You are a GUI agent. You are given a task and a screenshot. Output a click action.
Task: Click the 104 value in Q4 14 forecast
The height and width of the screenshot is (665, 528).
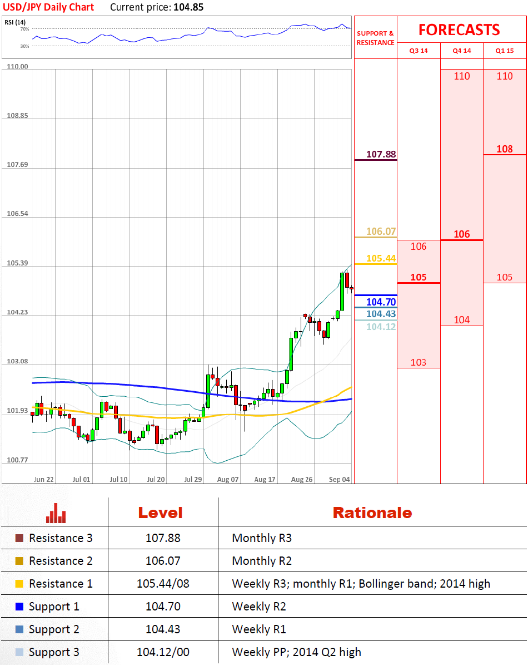(x=461, y=320)
